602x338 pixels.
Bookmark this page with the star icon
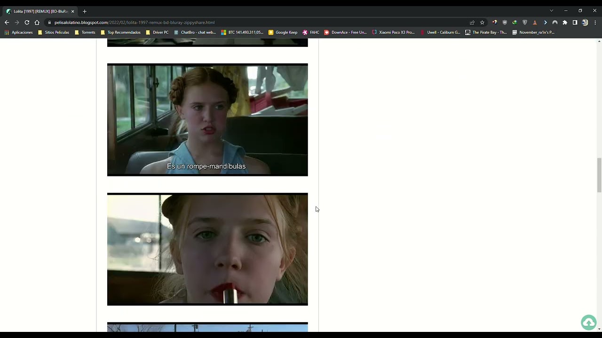tap(482, 22)
